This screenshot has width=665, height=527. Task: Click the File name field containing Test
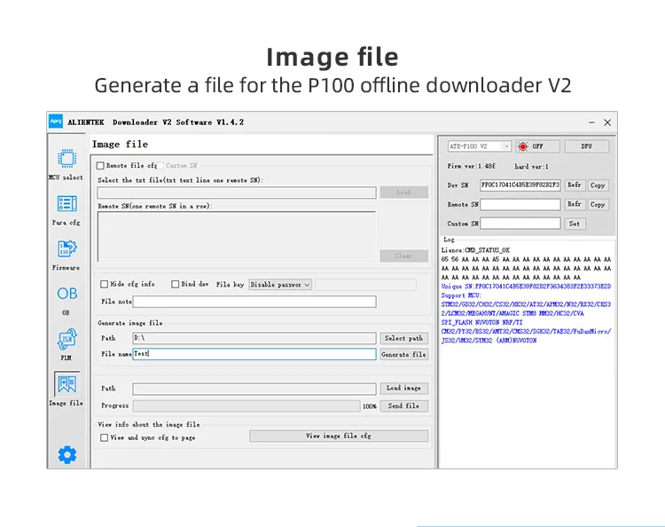(254, 354)
